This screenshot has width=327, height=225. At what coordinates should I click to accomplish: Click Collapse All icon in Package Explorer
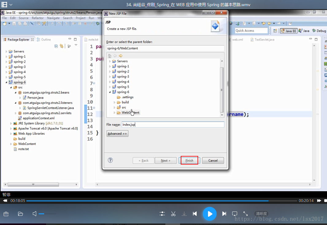point(56,46)
